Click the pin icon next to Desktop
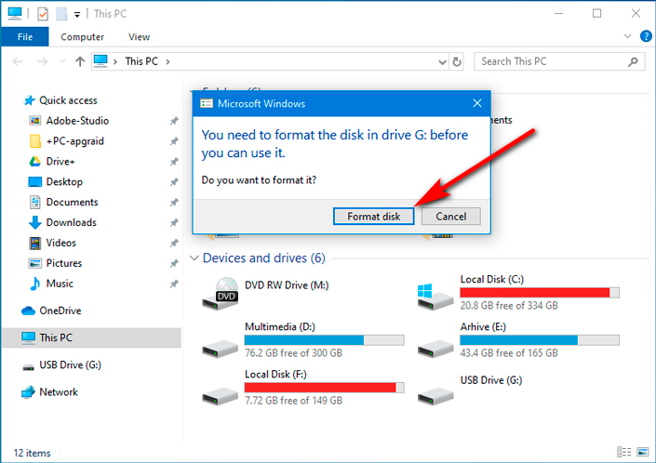The width and height of the screenshot is (656, 463). (174, 182)
